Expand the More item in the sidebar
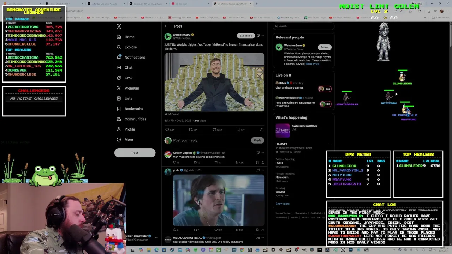This screenshot has width=452, height=254. pos(125,139)
